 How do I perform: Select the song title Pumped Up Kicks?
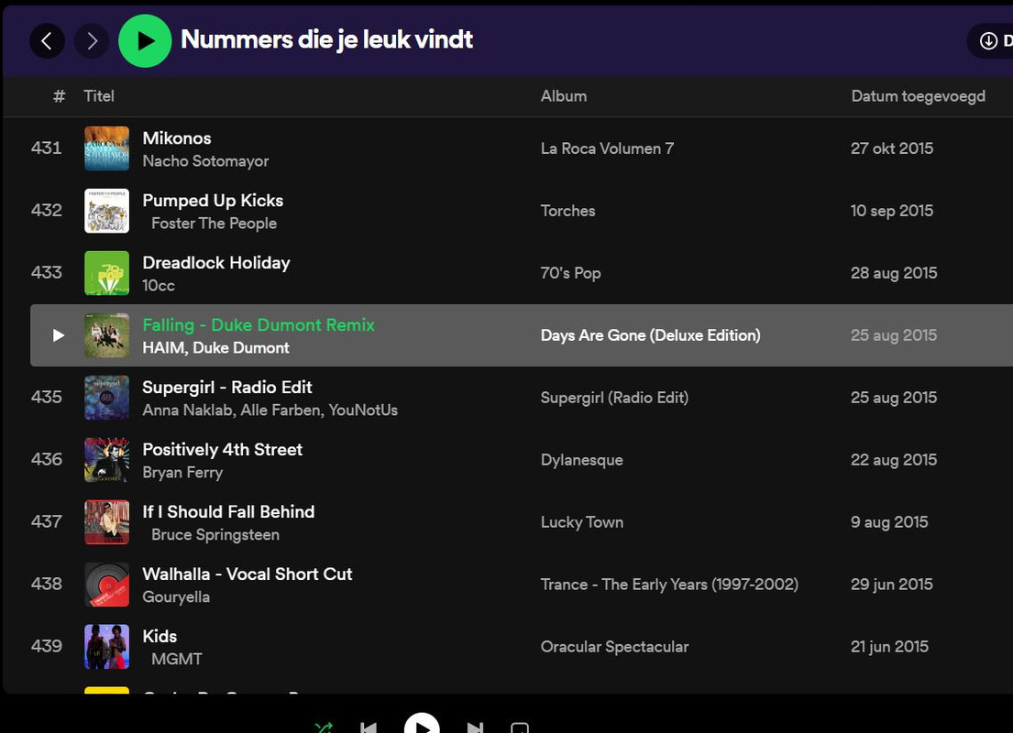pos(213,201)
